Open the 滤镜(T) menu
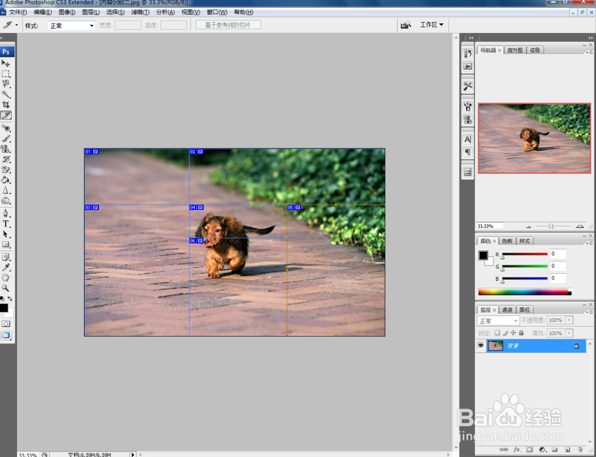The width and height of the screenshot is (596, 457). pyautogui.click(x=140, y=12)
